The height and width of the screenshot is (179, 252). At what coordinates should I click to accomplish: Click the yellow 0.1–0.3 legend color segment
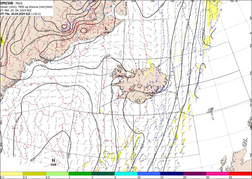[x=11, y=173]
